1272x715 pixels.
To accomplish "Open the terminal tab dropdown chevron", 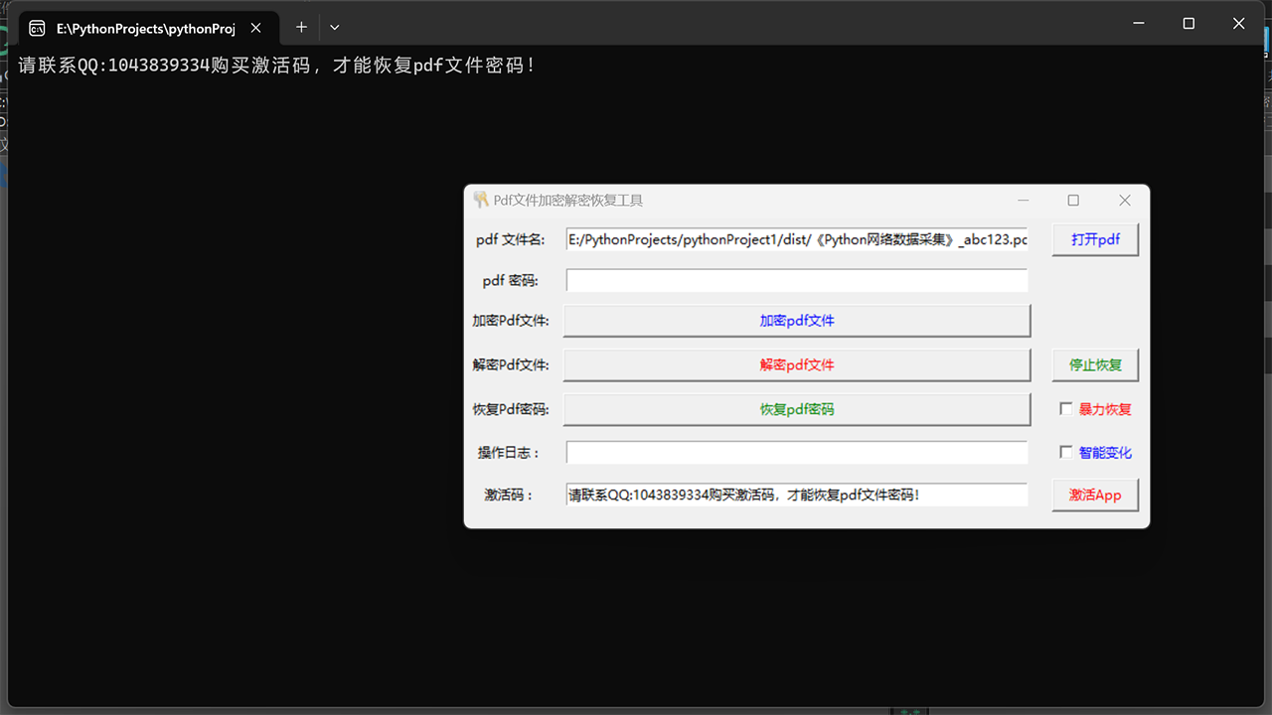I will point(335,27).
